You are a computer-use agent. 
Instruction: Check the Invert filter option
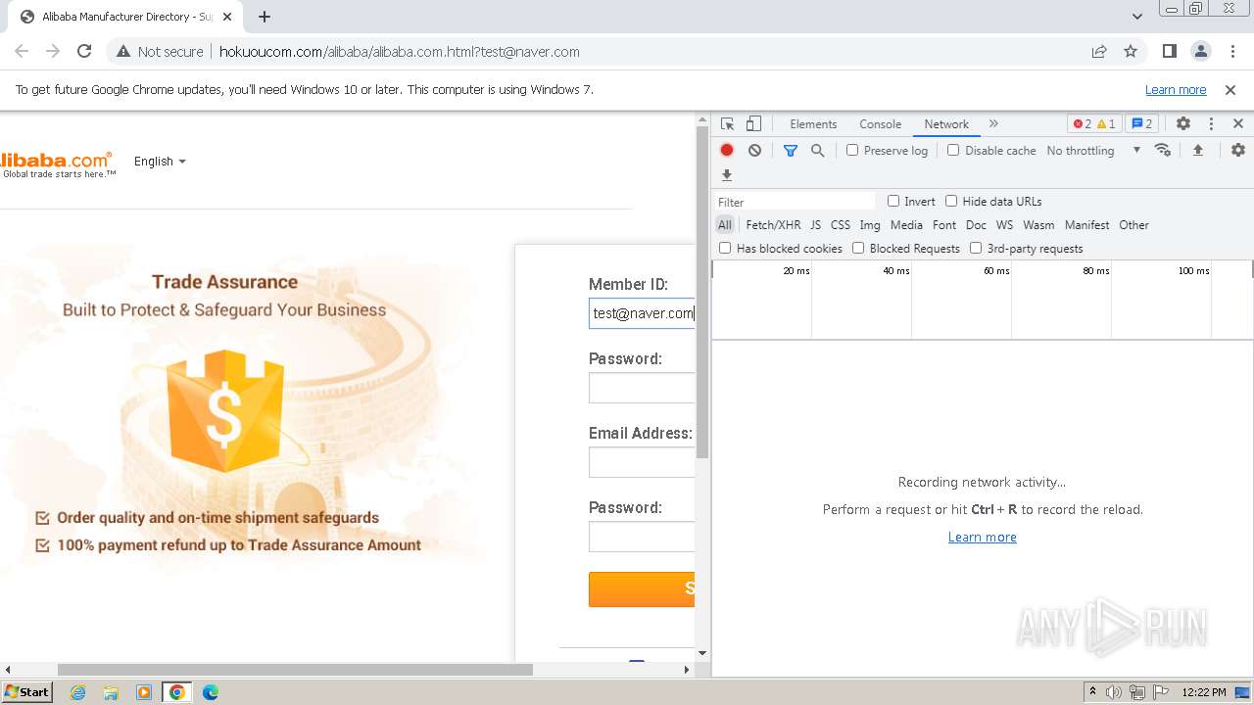click(893, 201)
